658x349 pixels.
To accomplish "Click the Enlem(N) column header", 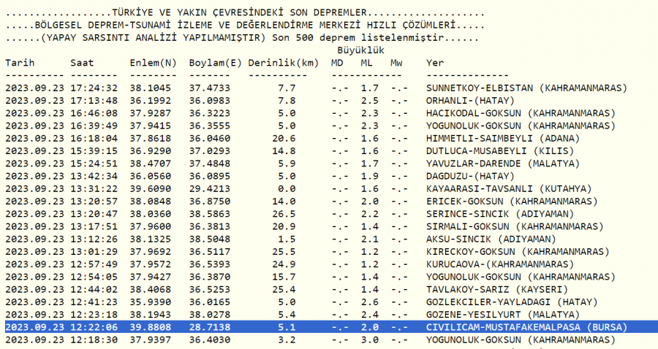I will point(153,63).
